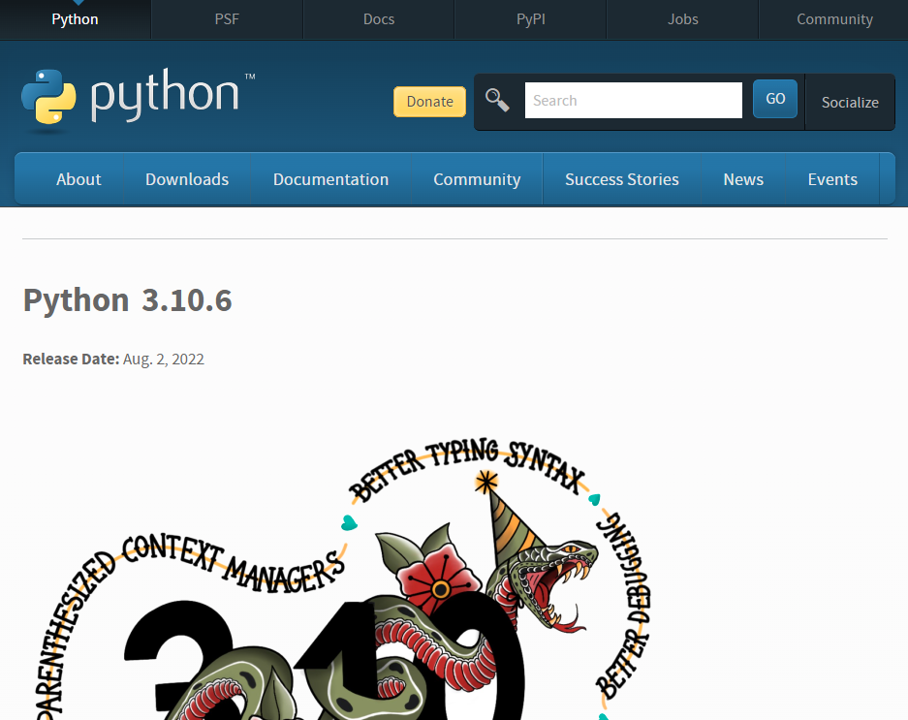The image size is (908, 720).
Task: Open the Community item in the main navigation
Action: tap(477, 179)
